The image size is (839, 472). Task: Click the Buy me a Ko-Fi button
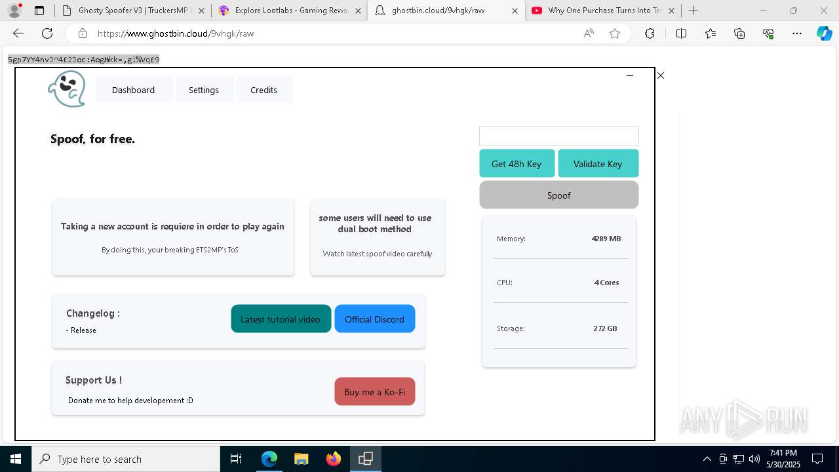tap(374, 391)
